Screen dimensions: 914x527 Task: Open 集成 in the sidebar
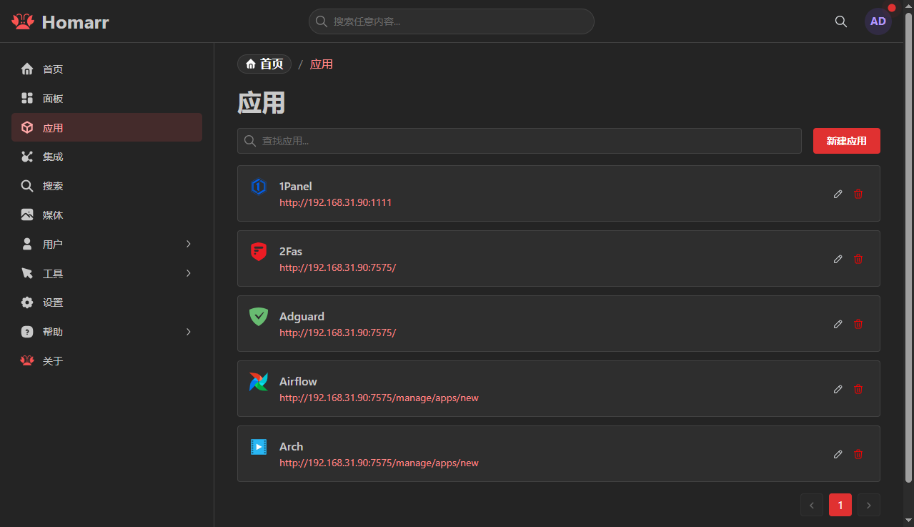pyautogui.click(x=53, y=157)
